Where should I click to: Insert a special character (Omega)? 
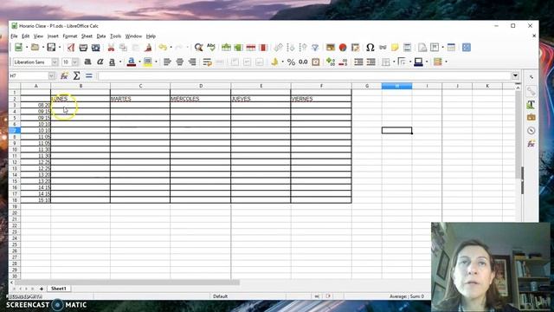[x=370, y=48]
